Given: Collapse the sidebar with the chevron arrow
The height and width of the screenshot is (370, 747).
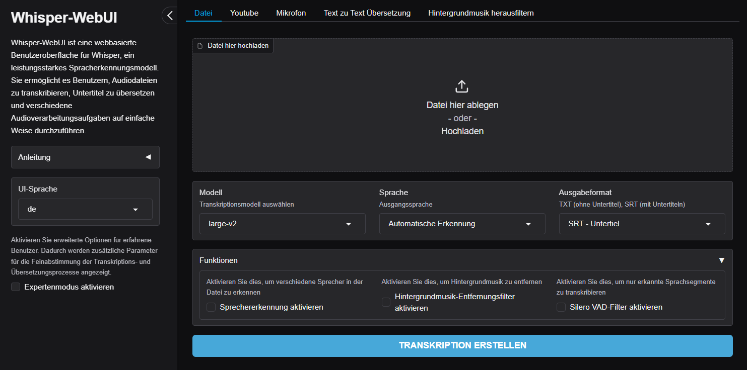Looking at the screenshot, I should (x=170, y=16).
